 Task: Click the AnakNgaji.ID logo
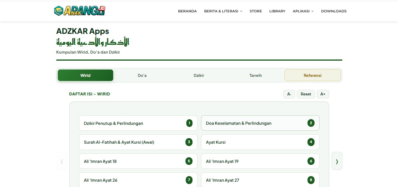point(80,11)
